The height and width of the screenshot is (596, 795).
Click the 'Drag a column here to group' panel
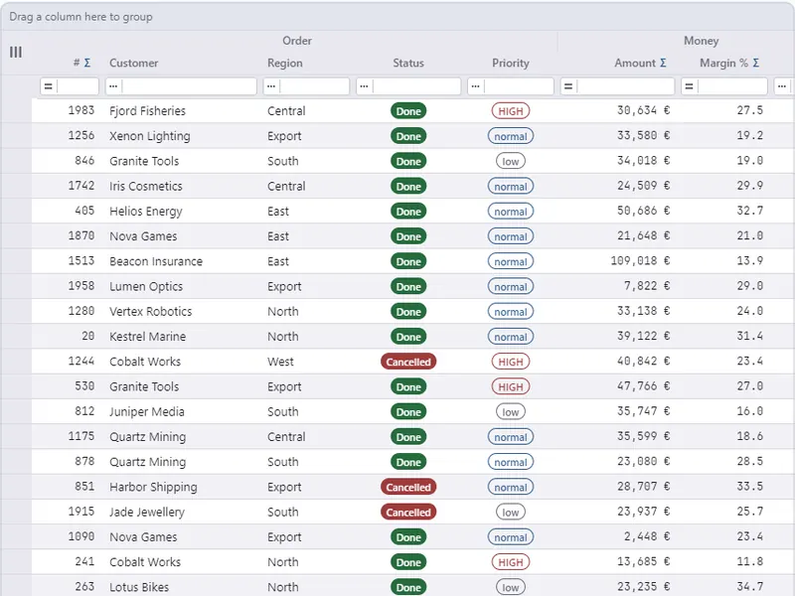397,17
